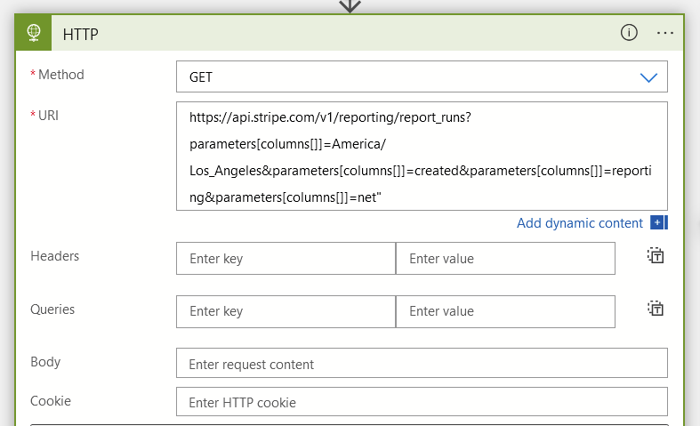Open the ellipsis menu on HTTP action

click(664, 33)
